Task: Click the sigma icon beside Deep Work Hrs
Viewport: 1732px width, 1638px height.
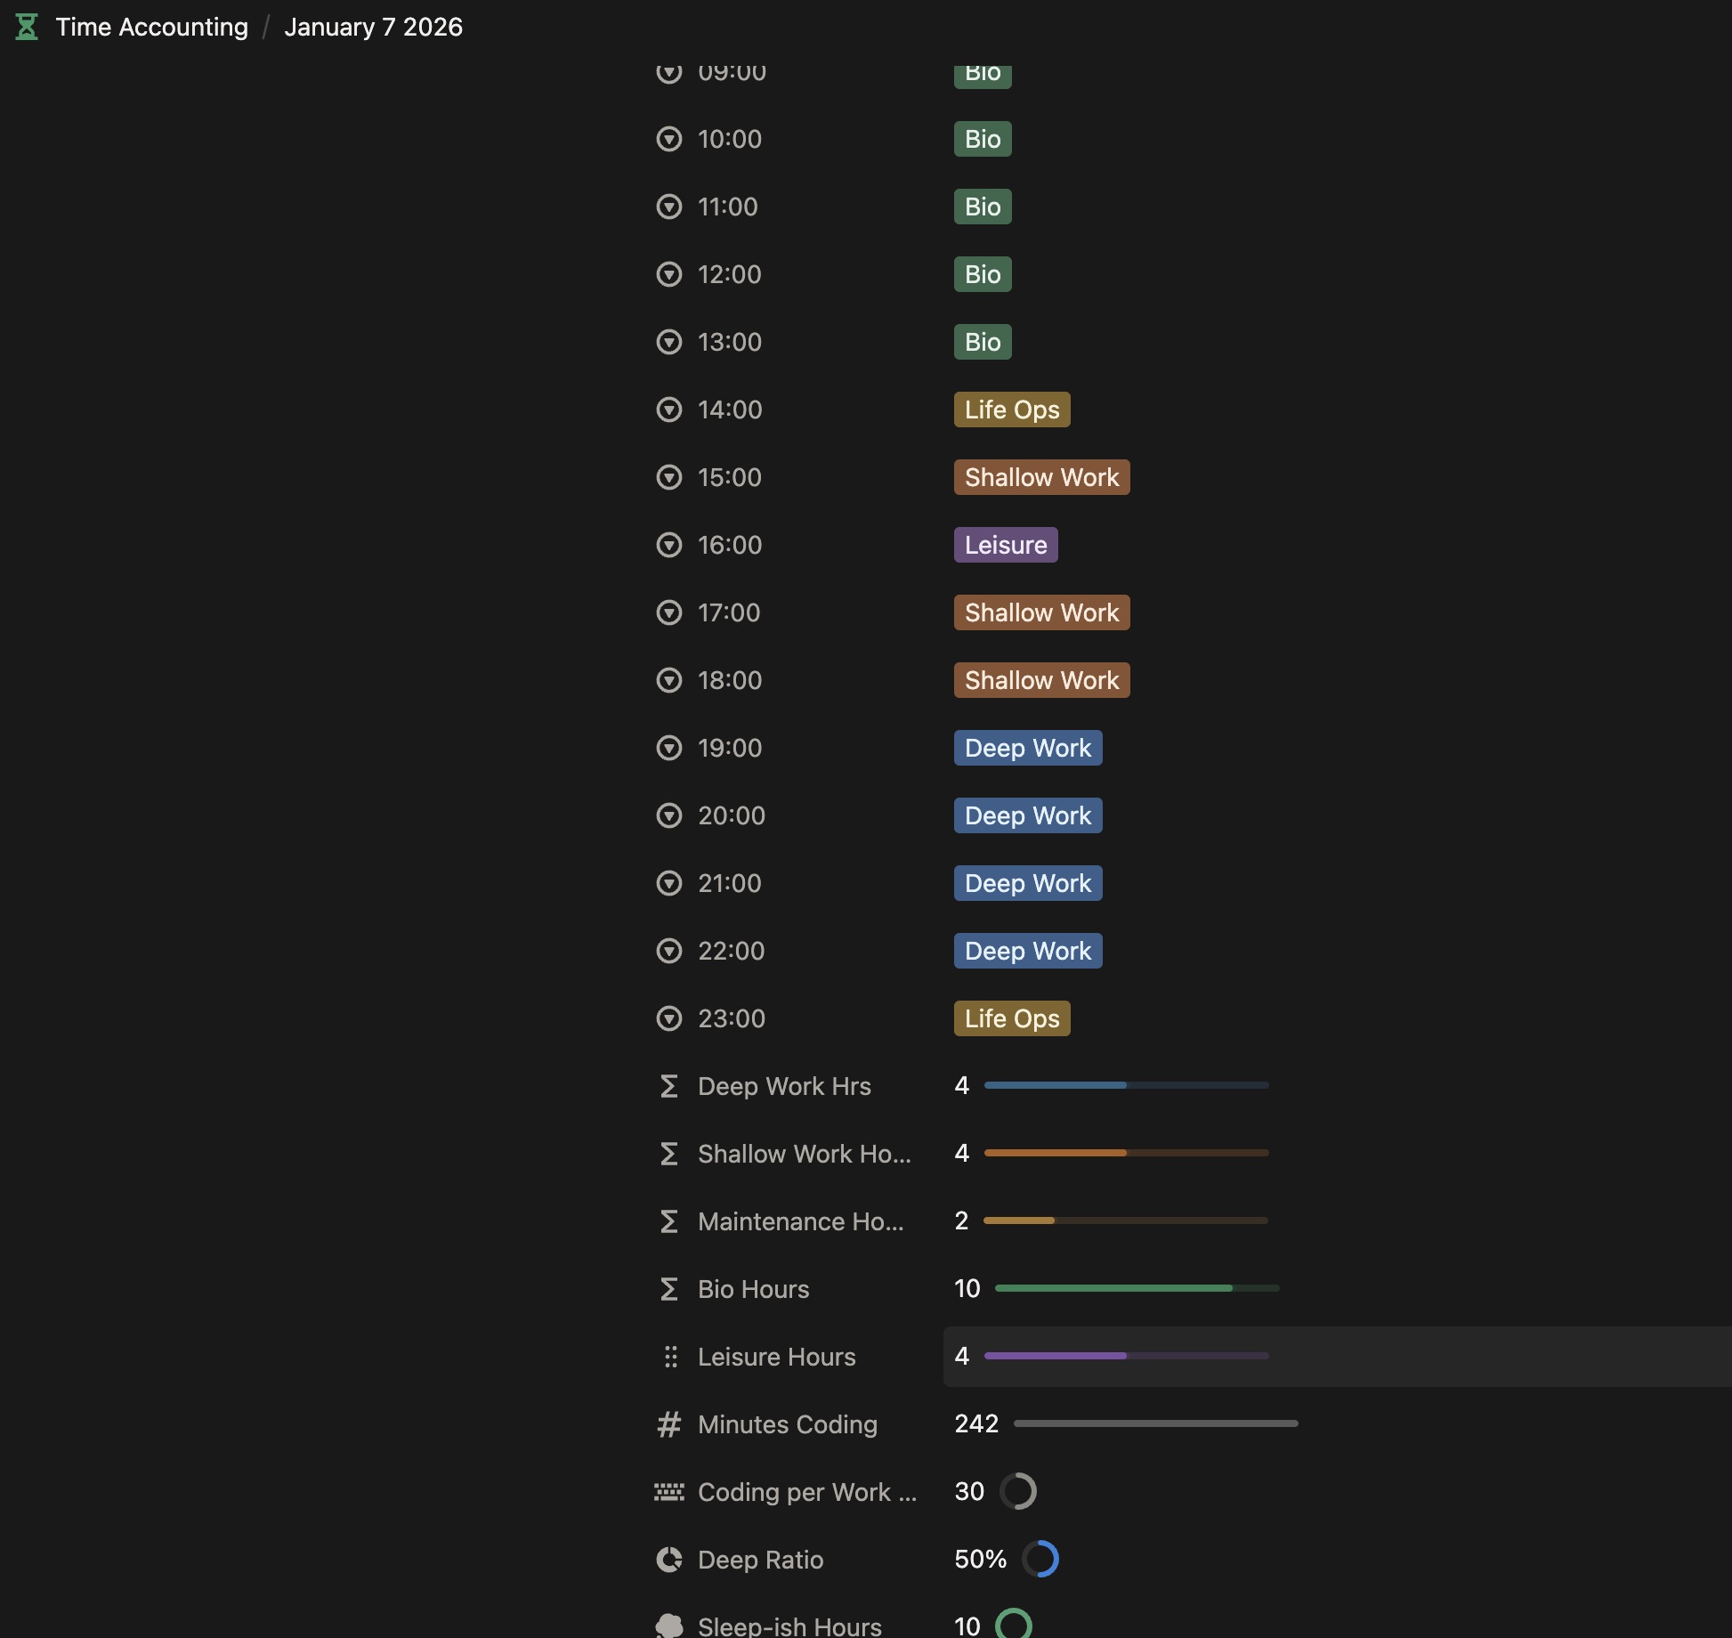Action: click(x=669, y=1086)
